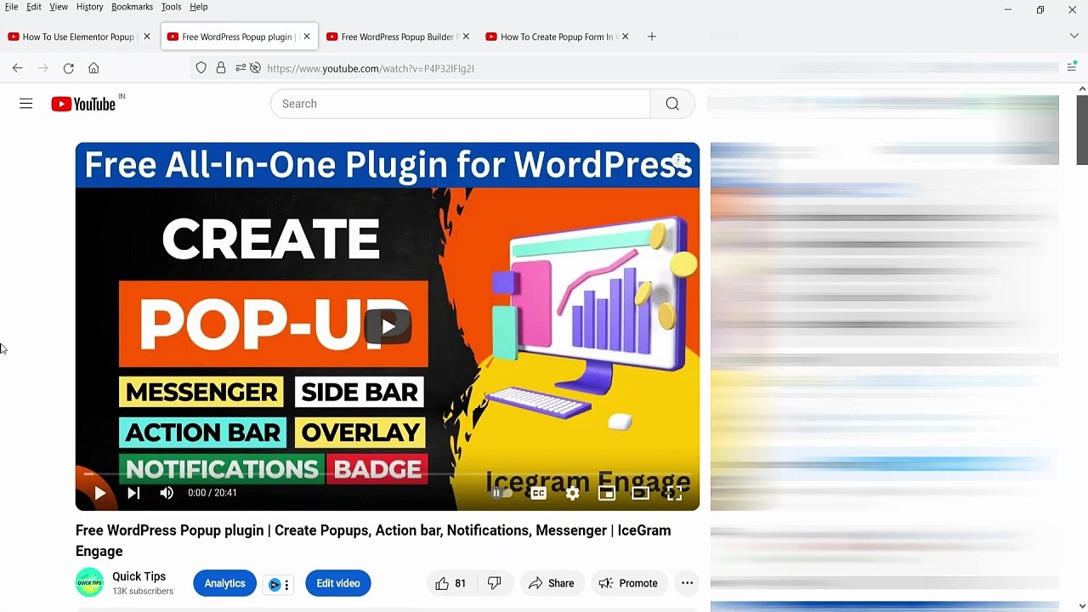The width and height of the screenshot is (1088, 612).
Task: Switch to Free WordPress Popup Builder tab
Action: (x=397, y=37)
